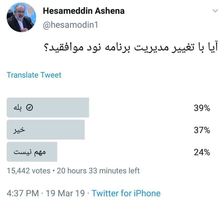Click the 39% result percentage
Viewport: 222px width, 204px height.
(x=201, y=108)
